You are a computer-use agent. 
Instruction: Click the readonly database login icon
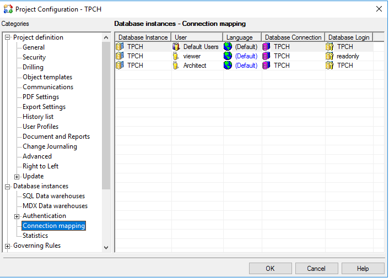[329, 56]
